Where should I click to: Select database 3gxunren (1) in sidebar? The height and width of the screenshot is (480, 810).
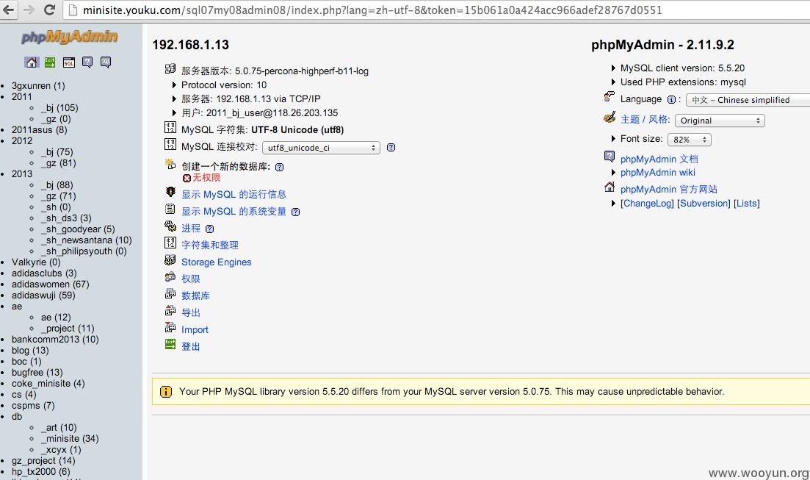click(x=38, y=86)
